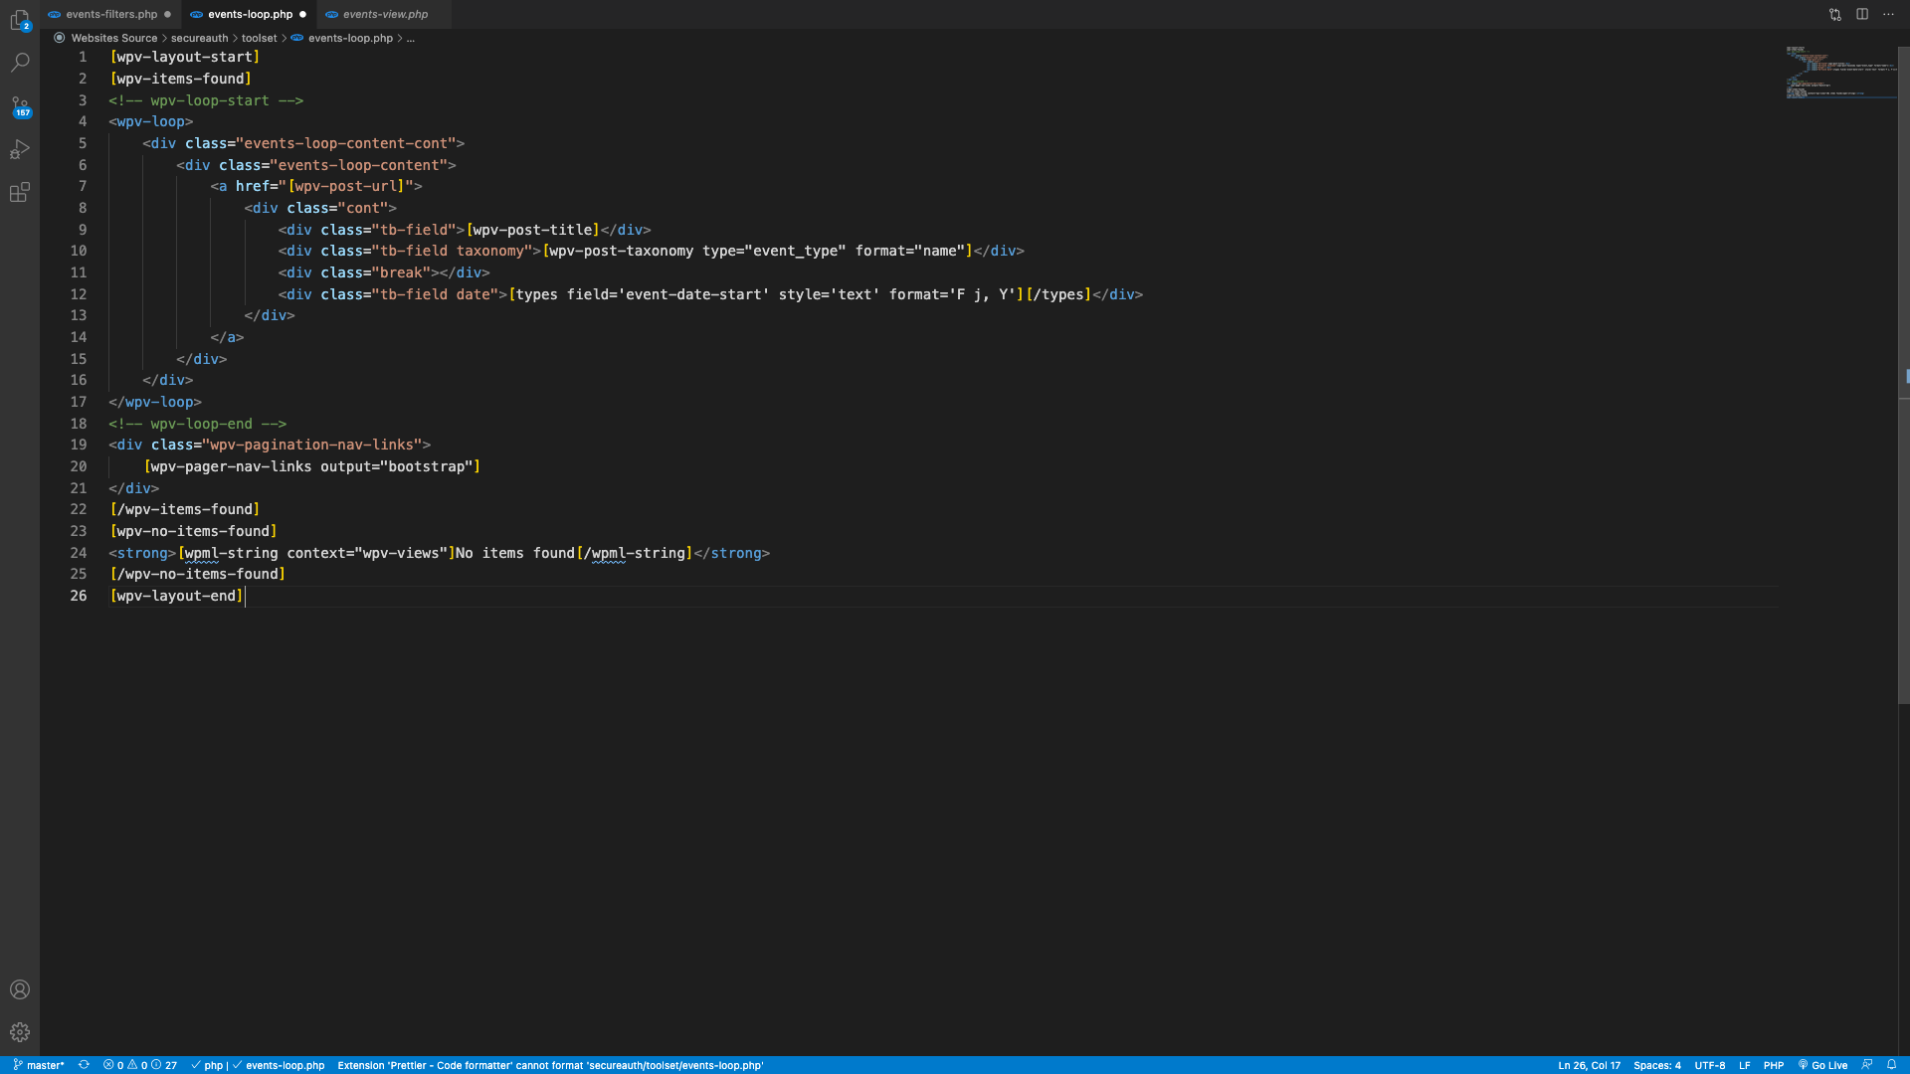Open the Extensions view in the activity bar
This screenshot has height=1074, width=1910.
click(20, 192)
